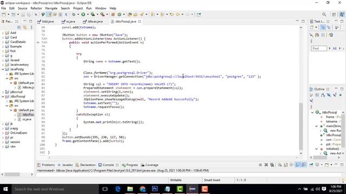
Task: Open the Refactor menu
Action: pos(36,8)
